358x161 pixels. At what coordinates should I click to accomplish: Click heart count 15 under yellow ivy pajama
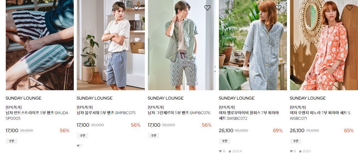[x=222, y=151]
